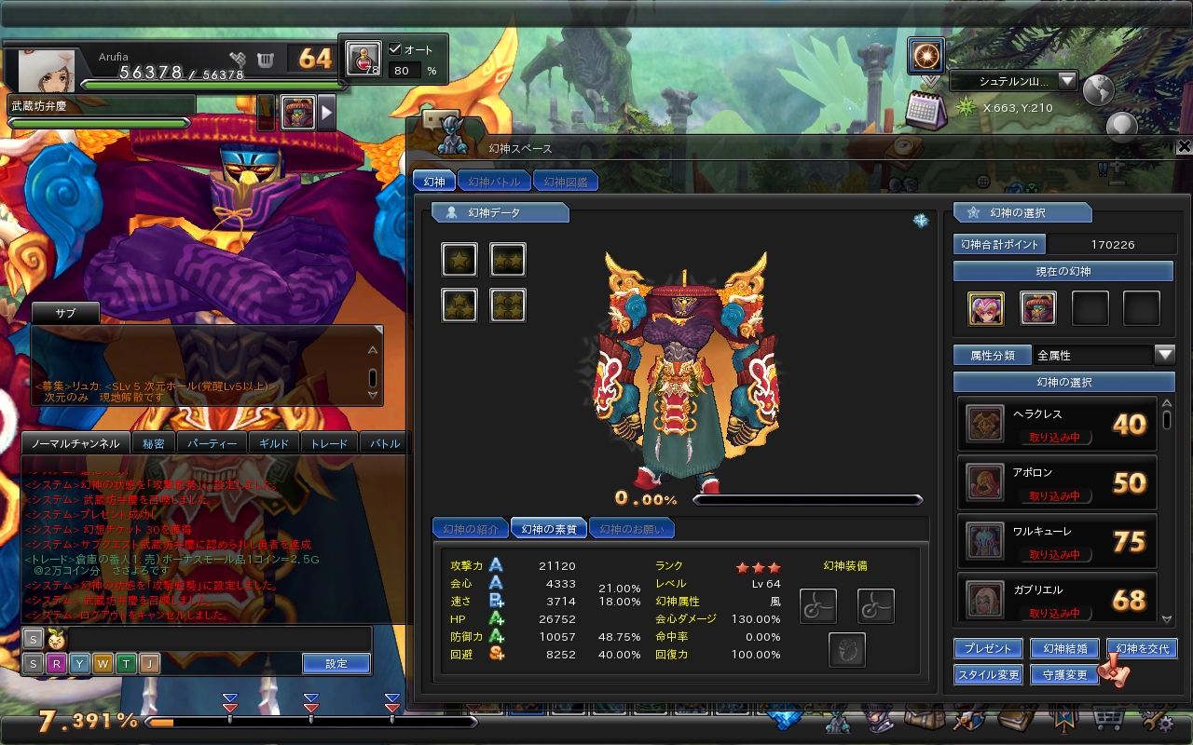The width and height of the screenshot is (1193, 745).
Task: Expand the シュテルン山 map region dropdown
Action: coord(1067,81)
